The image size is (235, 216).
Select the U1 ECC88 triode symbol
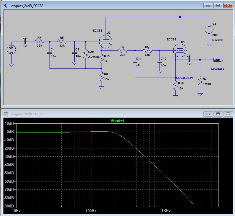click(180, 50)
